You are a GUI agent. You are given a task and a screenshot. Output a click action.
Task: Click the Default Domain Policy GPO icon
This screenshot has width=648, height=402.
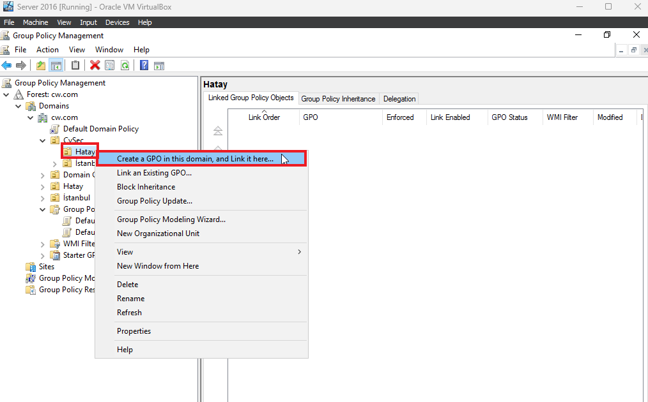(x=54, y=129)
